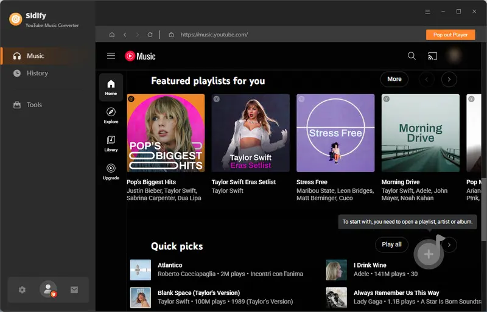Play Blank Space (Taylor's Version) thumbnail
This screenshot has height=312, width=487.
pyautogui.click(x=141, y=297)
